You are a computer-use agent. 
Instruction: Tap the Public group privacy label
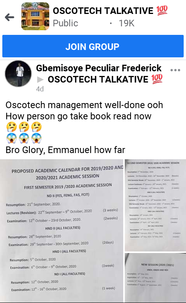65,23
